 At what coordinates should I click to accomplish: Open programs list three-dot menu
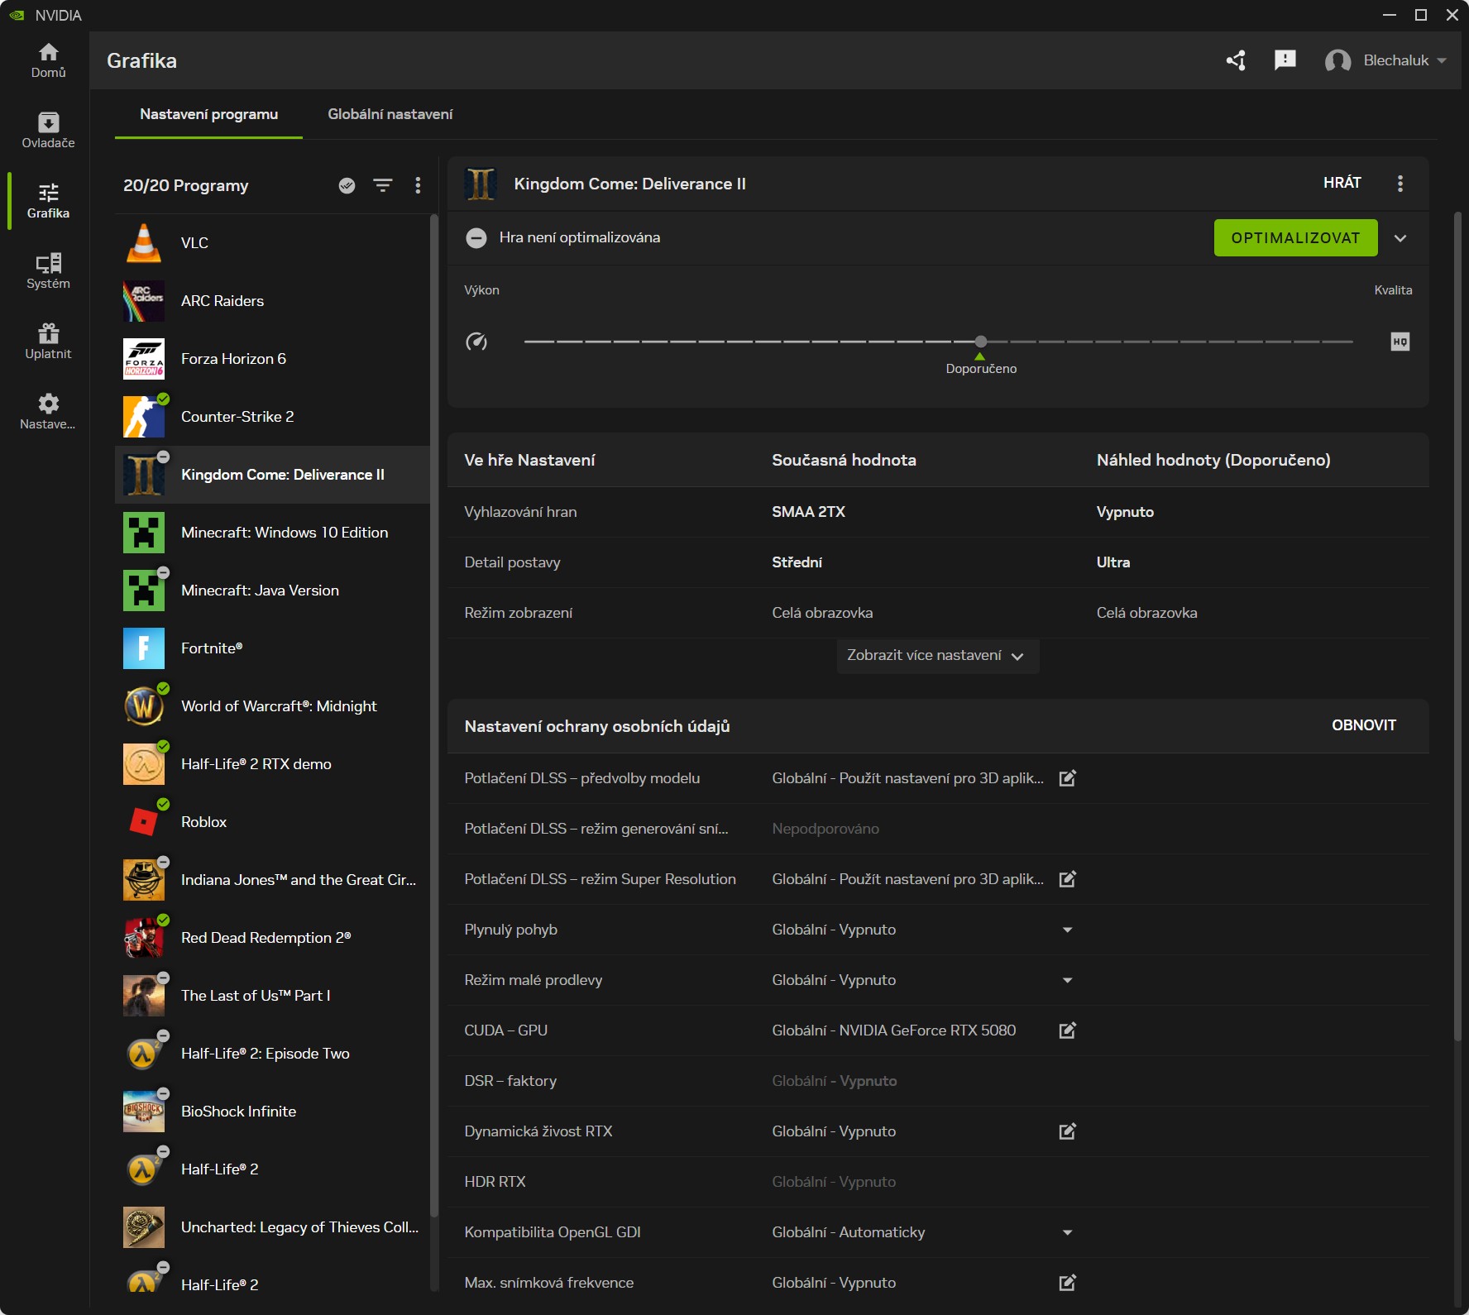coord(418,185)
